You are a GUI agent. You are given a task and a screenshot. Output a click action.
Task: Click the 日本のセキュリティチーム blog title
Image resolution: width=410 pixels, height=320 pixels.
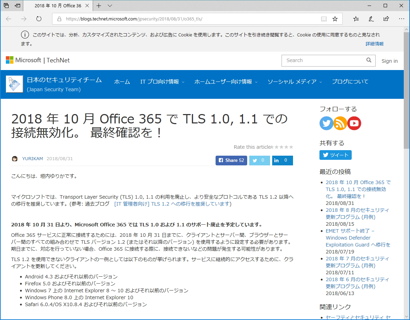[x=64, y=80]
